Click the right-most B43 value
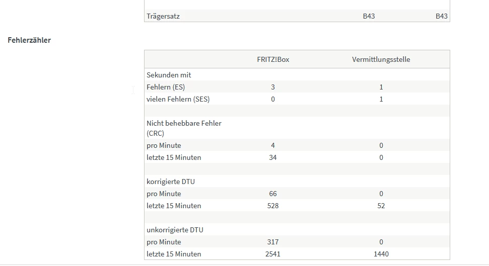Image resolution: width=489 pixels, height=266 pixels. 441,16
